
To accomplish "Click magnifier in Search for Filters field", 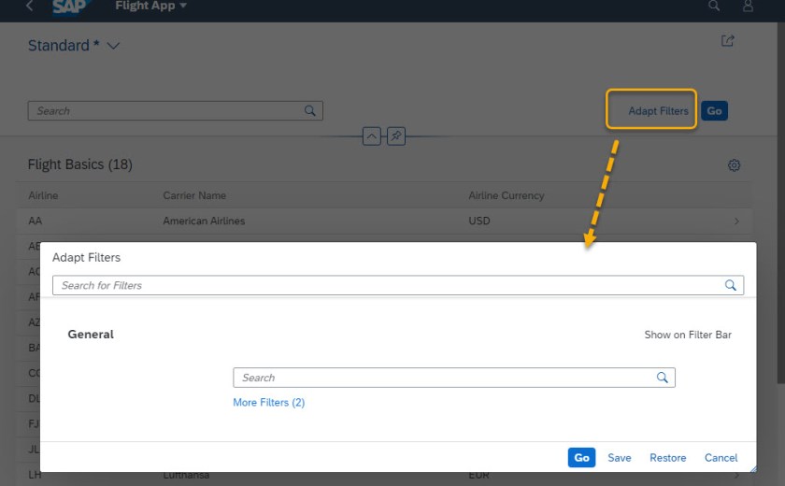I will [731, 285].
